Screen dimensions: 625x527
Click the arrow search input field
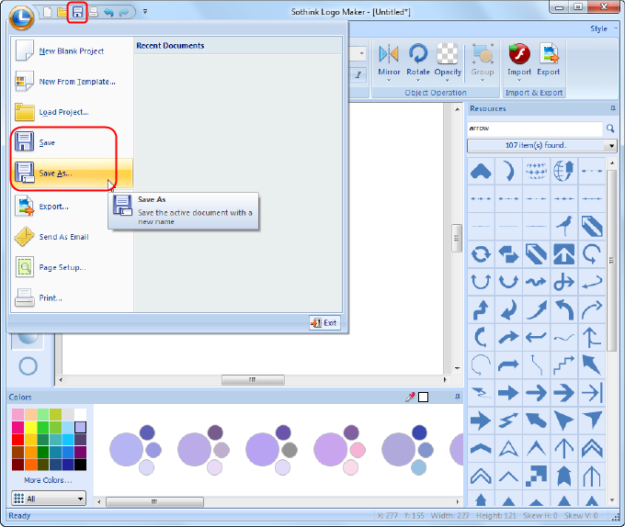tap(535, 129)
